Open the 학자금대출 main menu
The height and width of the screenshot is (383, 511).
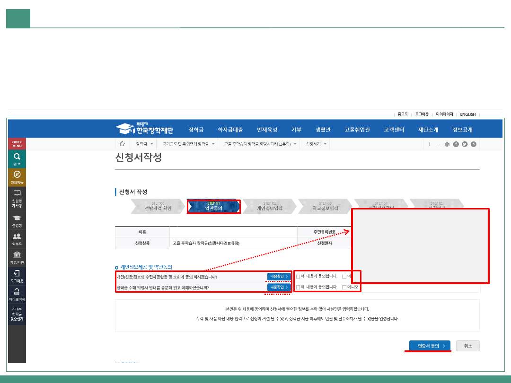pos(230,130)
